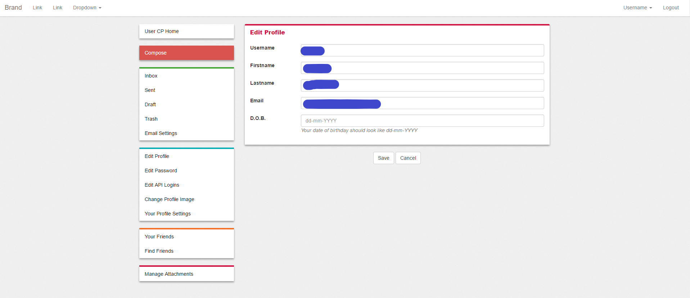690x298 pixels.
Task: Click the Cancel button
Action: click(408, 158)
